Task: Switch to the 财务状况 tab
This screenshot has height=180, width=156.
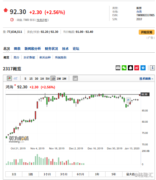Action: point(52,49)
